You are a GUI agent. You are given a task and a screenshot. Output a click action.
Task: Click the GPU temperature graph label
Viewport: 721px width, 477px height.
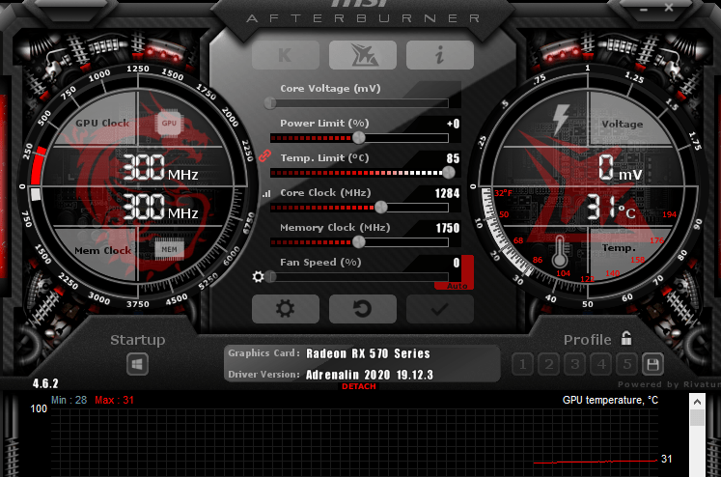click(610, 400)
